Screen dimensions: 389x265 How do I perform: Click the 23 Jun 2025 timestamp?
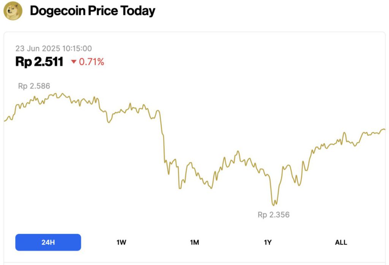click(55, 49)
